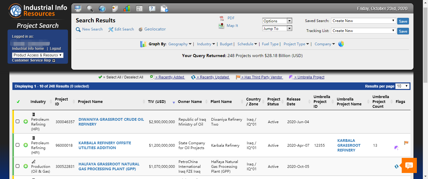Tick the Halfaya Grassroot Natural Gas checkbox

18,166
